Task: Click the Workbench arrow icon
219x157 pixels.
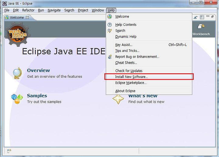Action: tap(201, 27)
